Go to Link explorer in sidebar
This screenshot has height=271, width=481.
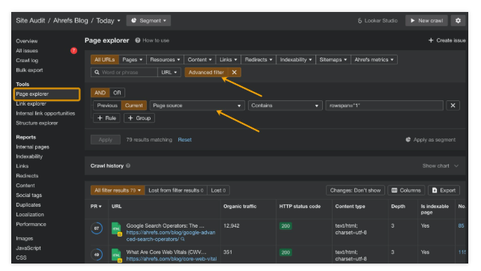[31, 103]
